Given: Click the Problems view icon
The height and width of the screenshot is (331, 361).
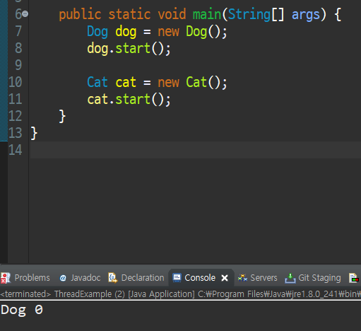Looking at the screenshot, I should [x=6, y=278].
